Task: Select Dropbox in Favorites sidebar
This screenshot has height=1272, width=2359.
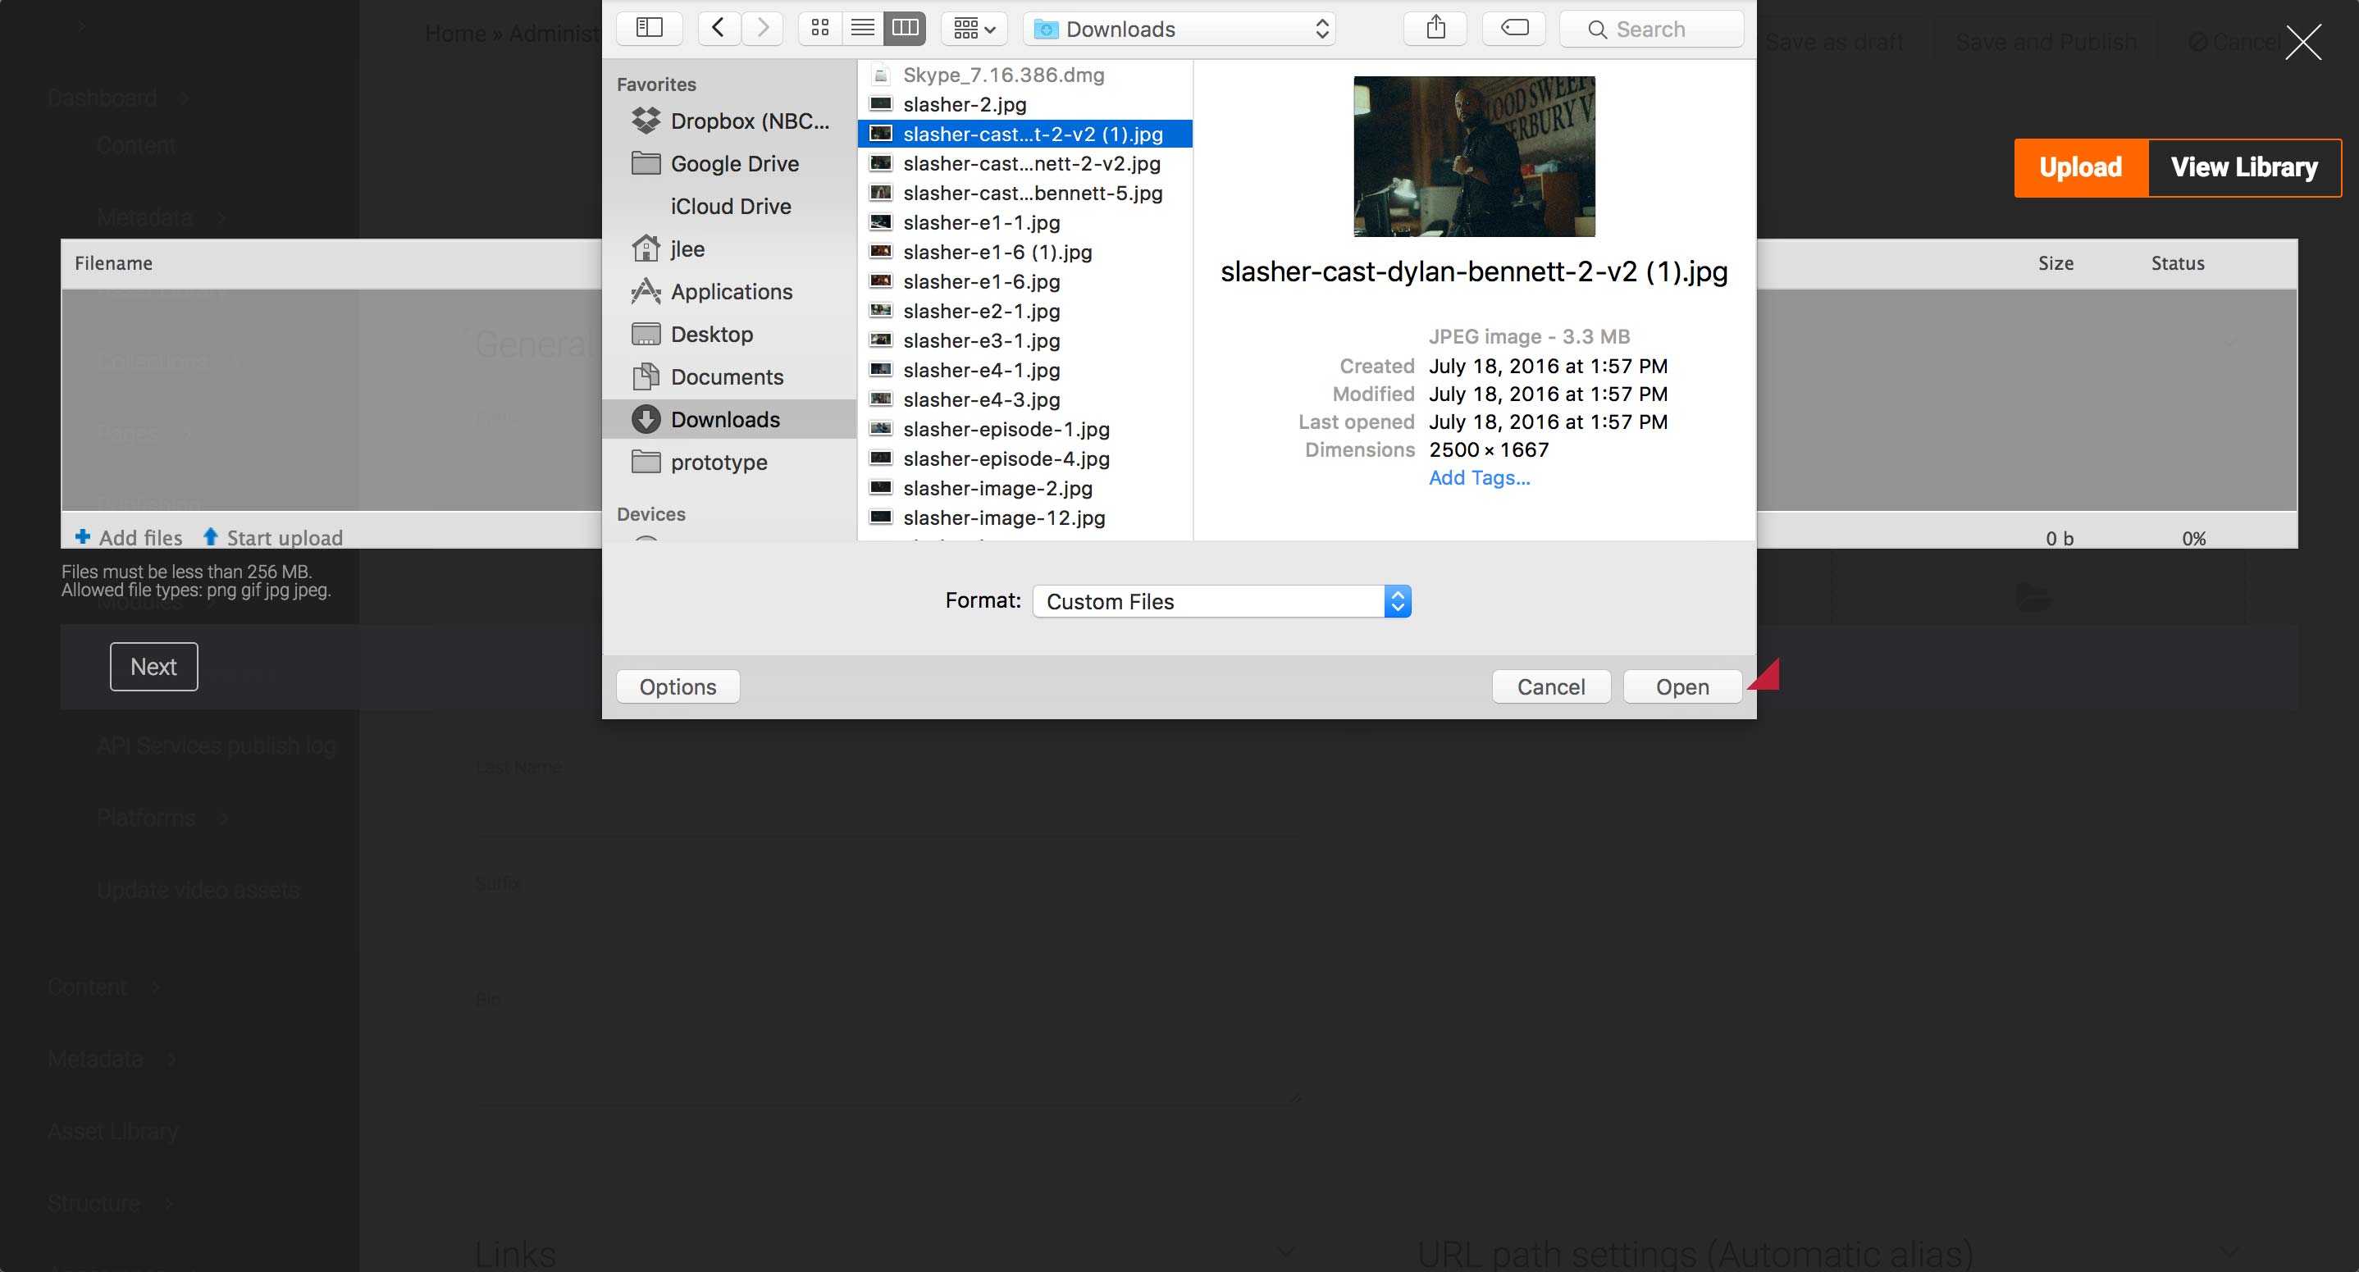Action: 731,121
